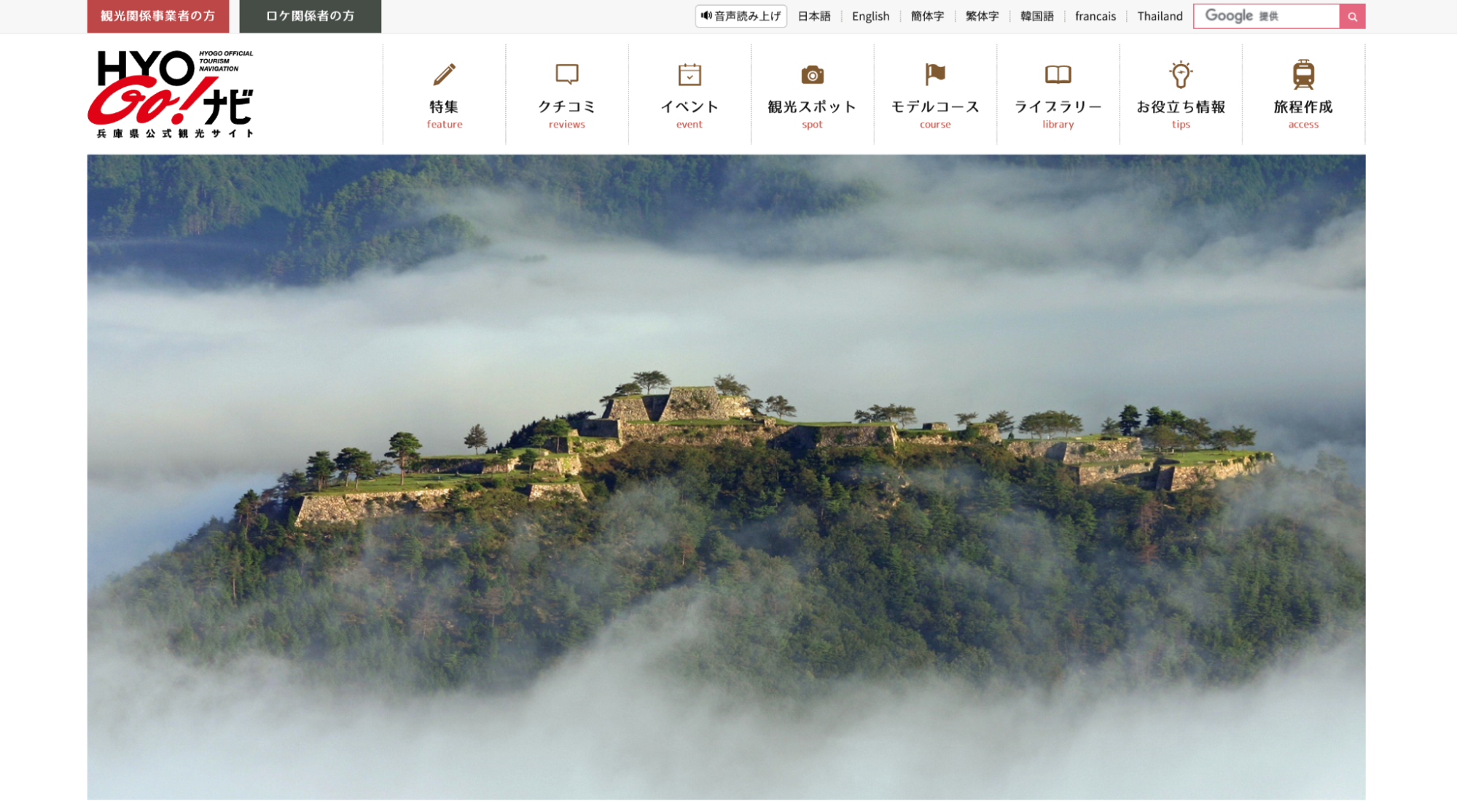Image resolution: width=1457 pixels, height=801 pixels.
Task: Switch language to 簡体字
Action: tap(927, 16)
